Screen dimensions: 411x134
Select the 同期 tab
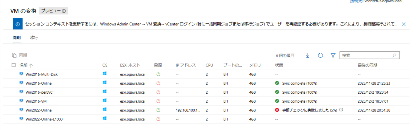(17, 37)
